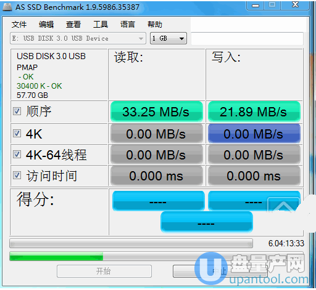Click the 开始 start button
Viewport: 316px width, 290px height.
[x=104, y=272]
